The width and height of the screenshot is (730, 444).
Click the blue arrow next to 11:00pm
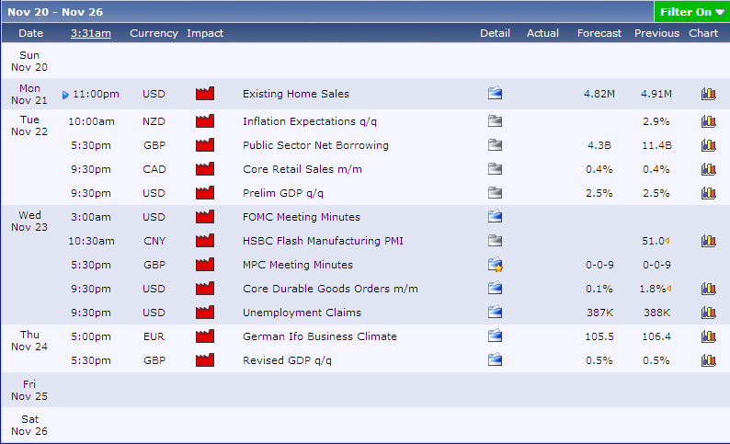click(65, 95)
